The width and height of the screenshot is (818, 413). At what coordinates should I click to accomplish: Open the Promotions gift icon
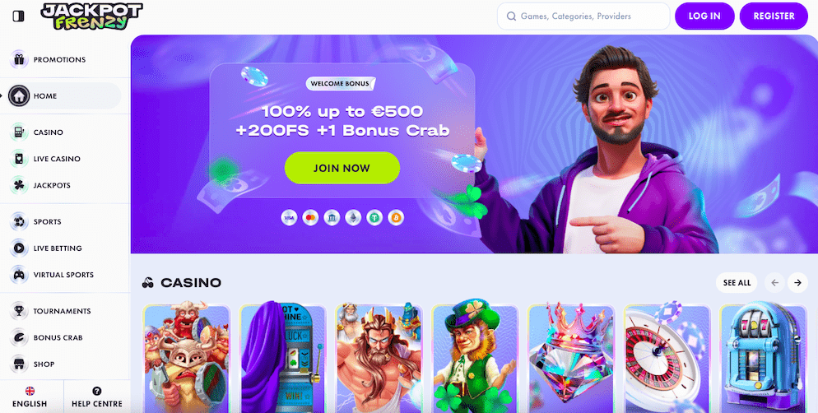point(19,59)
